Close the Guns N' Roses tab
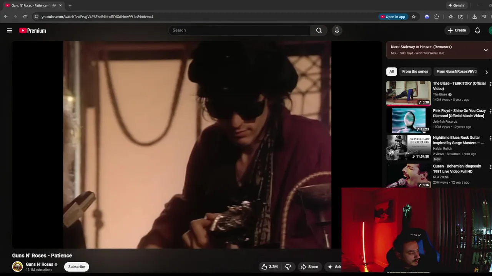Screen dimensions: 492x276 click(60, 5)
